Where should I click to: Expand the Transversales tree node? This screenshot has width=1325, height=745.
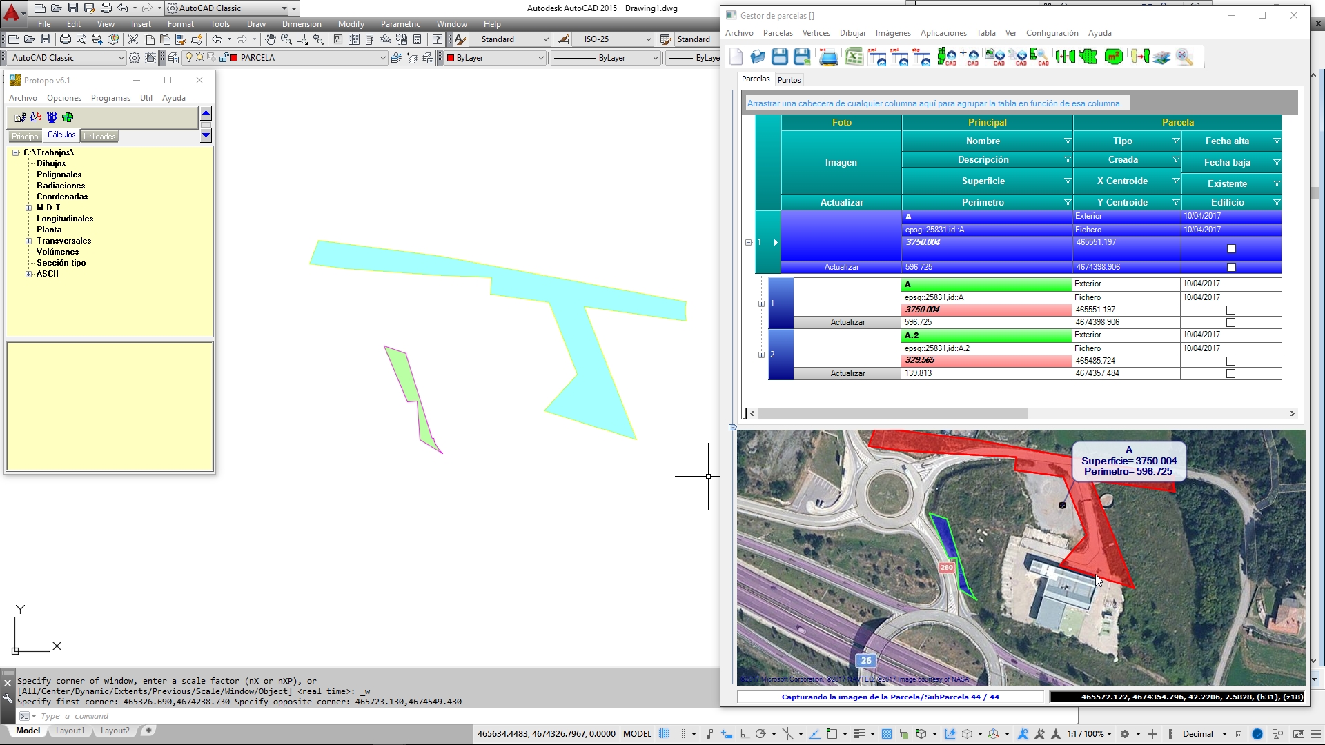(29, 241)
